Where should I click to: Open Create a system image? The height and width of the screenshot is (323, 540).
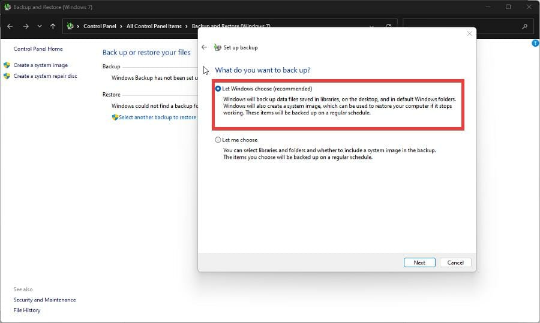point(41,65)
